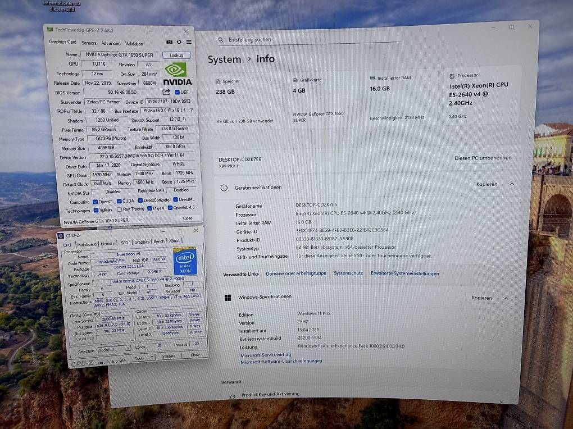Viewport: 573px width, 429px height.
Task: Click the Gerätespezifikationen info icon
Action: [x=224, y=188]
